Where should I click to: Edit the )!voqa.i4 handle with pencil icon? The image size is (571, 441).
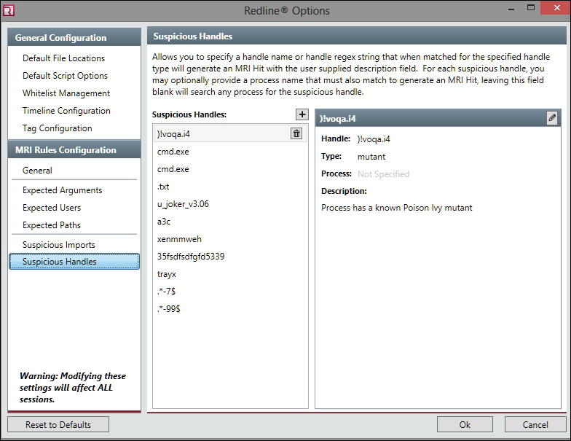pyautogui.click(x=552, y=118)
